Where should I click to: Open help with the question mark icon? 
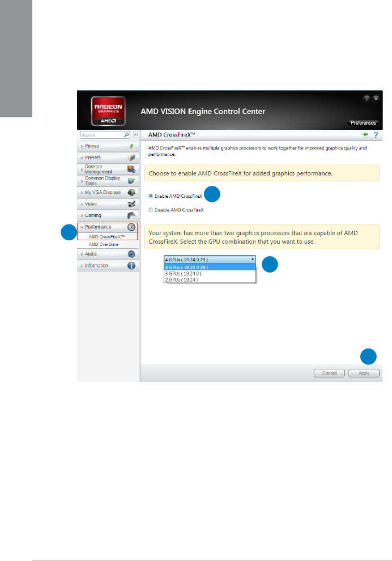pyautogui.click(x=376, y=135)
